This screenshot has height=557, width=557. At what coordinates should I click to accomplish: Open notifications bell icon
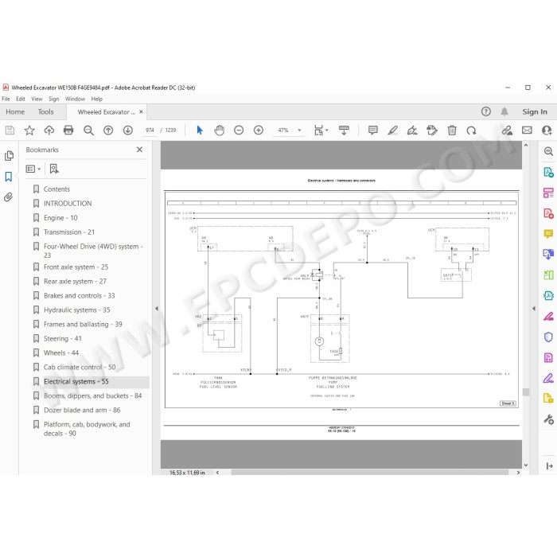504,111
